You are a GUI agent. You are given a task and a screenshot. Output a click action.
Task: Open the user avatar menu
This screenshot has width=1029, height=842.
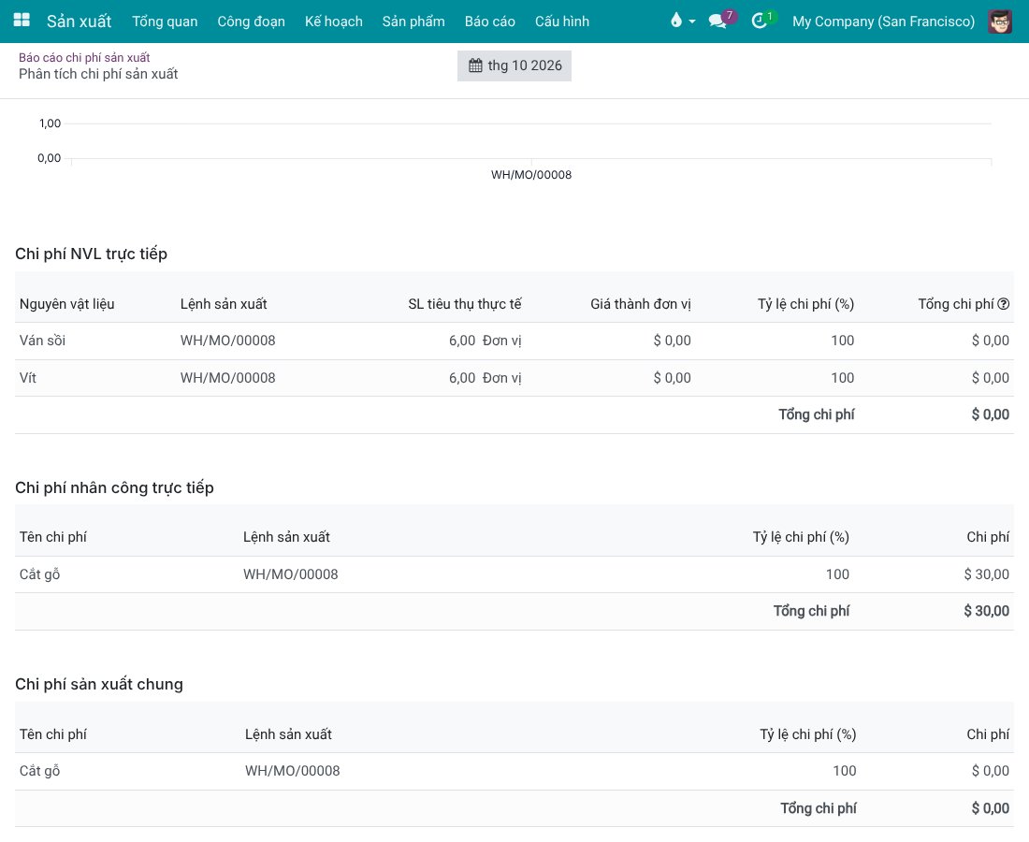[1000, 21]
